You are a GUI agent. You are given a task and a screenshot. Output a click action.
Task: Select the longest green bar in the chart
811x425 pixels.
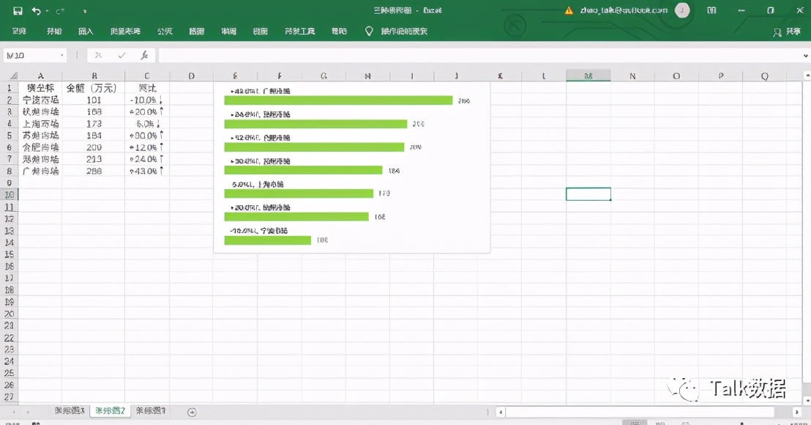(x=338, y=100)
